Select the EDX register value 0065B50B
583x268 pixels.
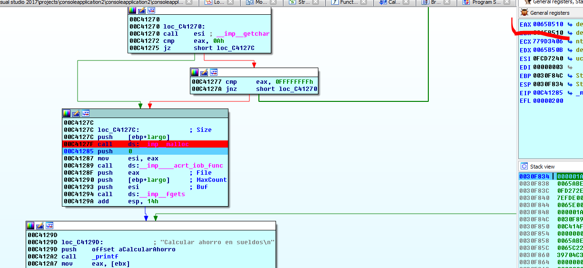(x=548, y=50)
